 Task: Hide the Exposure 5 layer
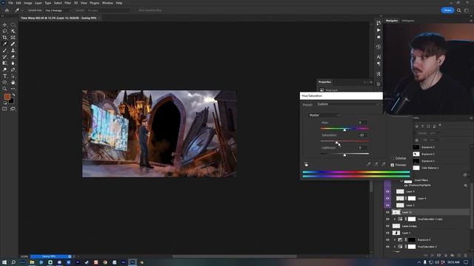coord(387,239)
